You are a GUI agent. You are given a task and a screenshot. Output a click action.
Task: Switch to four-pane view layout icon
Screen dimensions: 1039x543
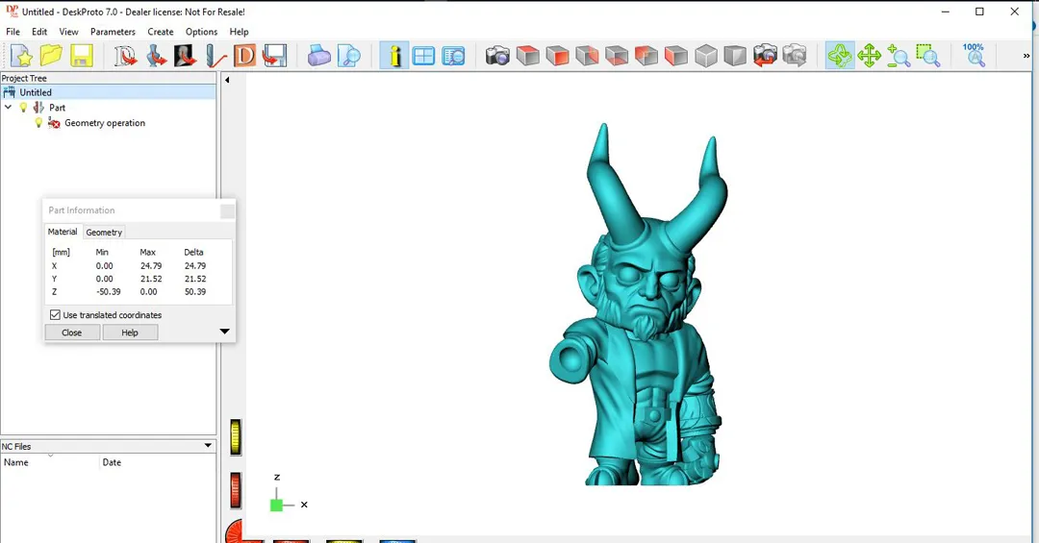click(x=423, y=56)
